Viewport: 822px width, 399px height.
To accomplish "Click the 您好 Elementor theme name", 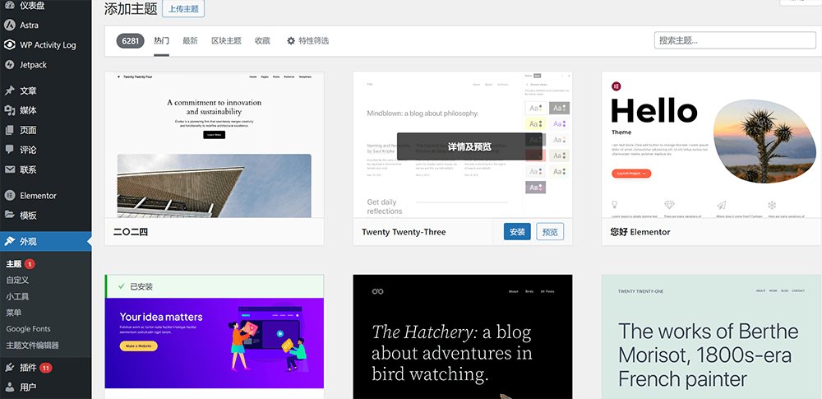I will pyautogui.click(x=640, y=232).
